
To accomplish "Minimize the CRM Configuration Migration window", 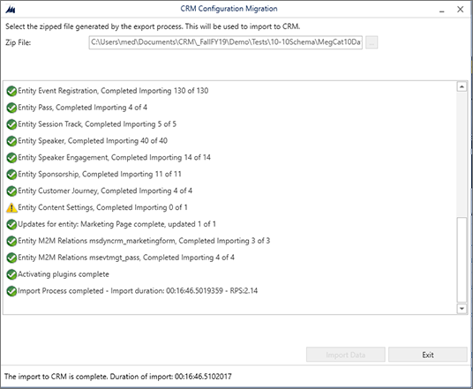I will [442, 10].
